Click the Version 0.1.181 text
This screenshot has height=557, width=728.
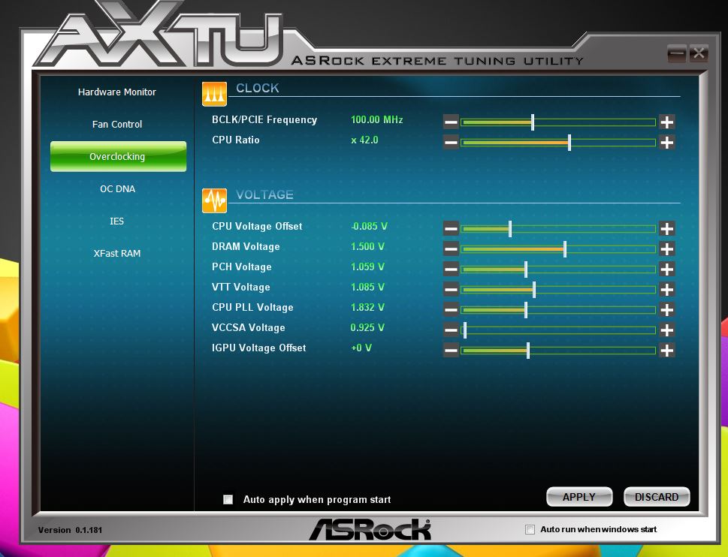tap(70, 530)
